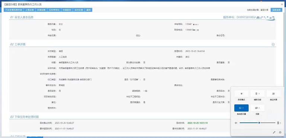This screenshot has width=286, height=138.
Task: Select the 实时反馈 toolbar option
Action: click(x=79, y=10)
